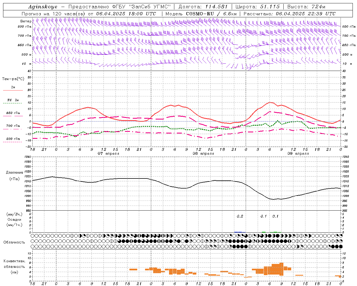
Task: Click the 500 гПа legend entry in temperature panel
Action: coord(13,139)
